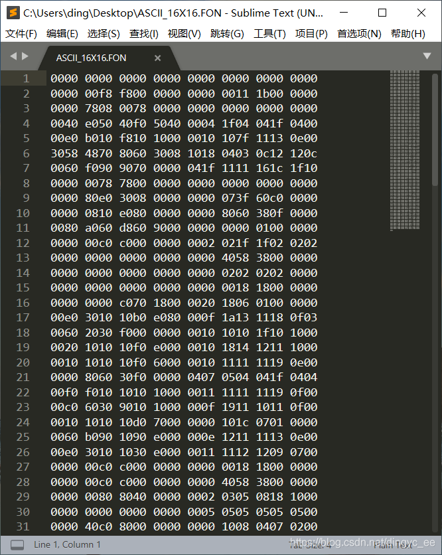Click line number 30 in the gutter
The height and width of the screenshot is (555, 442).
pyautogui.click(x=23, y=512)
